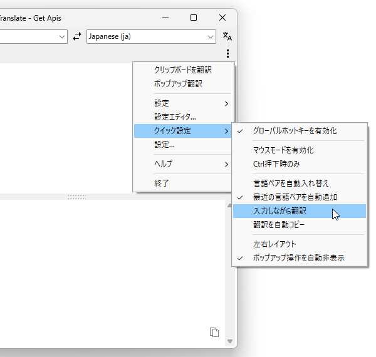This screenshot has height=357, width=376.
Task: Click the pane splitter grip handle
Action: pos(76,197)
